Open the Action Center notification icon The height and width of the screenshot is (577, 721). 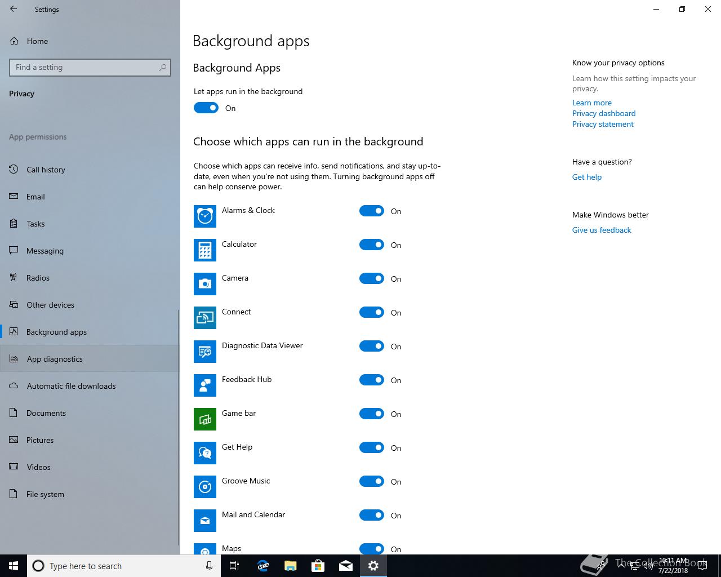coord(702,566)
